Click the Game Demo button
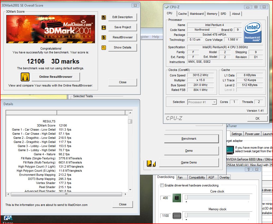273x224 pixels. pos(189,163)
